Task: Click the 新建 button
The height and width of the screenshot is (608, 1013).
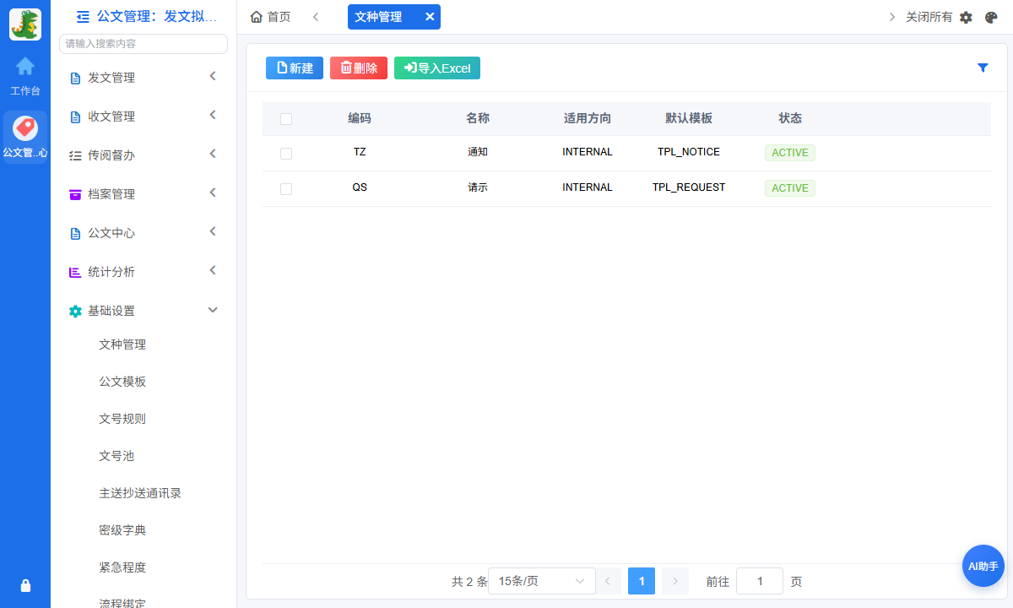Action: point(295,68)
